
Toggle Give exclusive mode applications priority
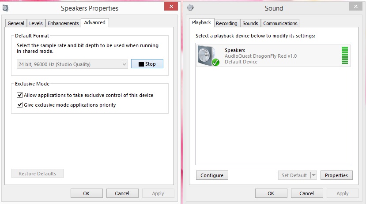pos(19,105)
